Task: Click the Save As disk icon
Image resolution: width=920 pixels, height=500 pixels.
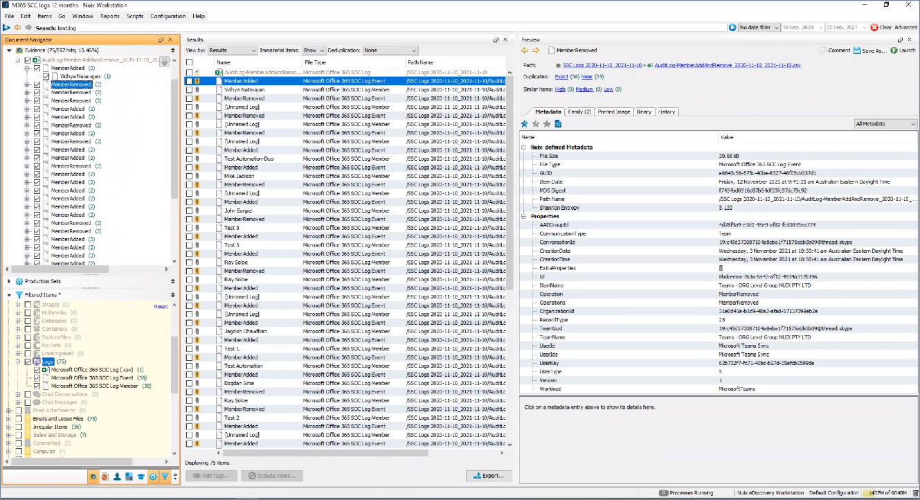Action: point(857,50)
